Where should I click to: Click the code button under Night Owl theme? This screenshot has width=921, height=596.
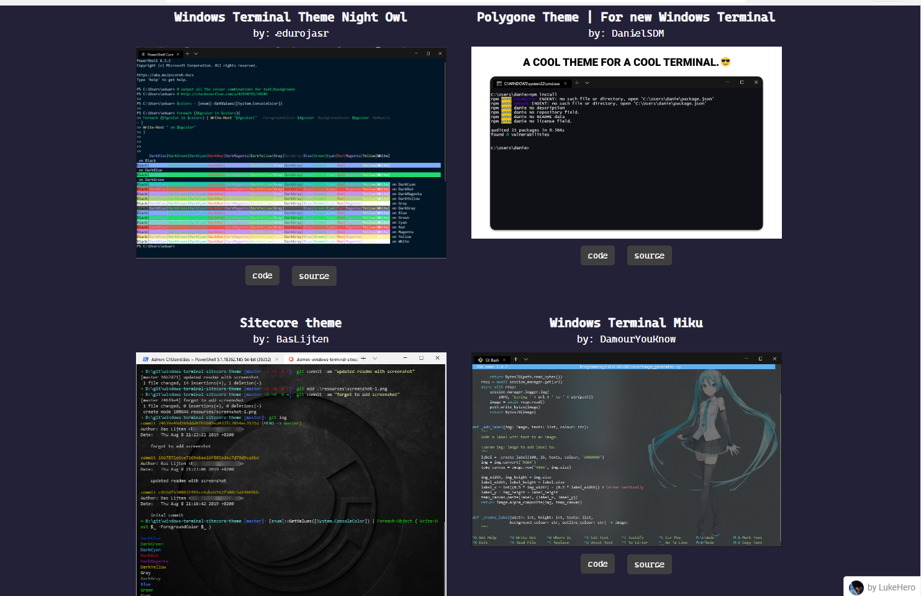coord(262,275)
